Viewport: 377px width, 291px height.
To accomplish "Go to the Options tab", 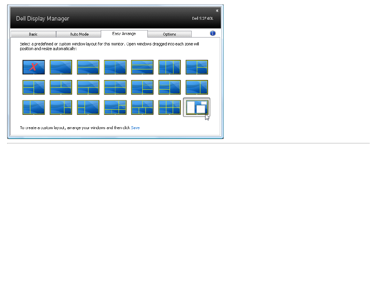I will click(170, 34).
